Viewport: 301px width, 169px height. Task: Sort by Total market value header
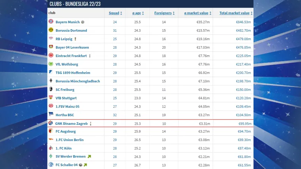(x=236, y=13)
